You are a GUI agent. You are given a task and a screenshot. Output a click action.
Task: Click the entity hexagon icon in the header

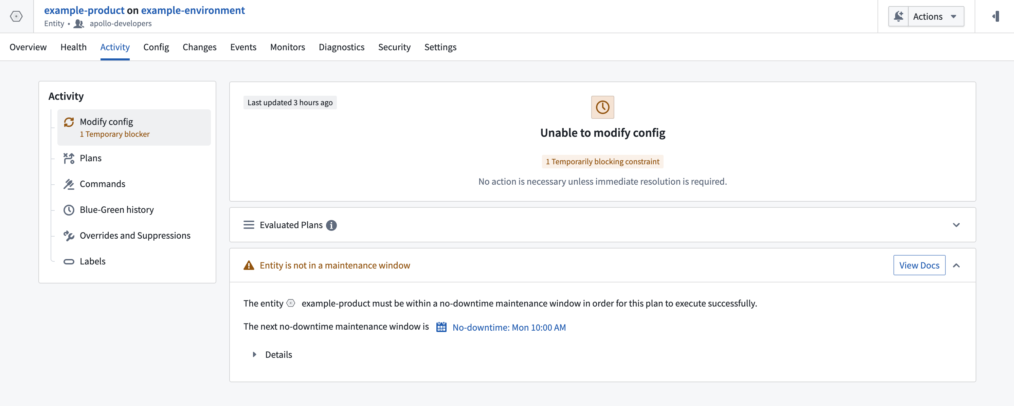pyautogui.click(x=16, y=16)
